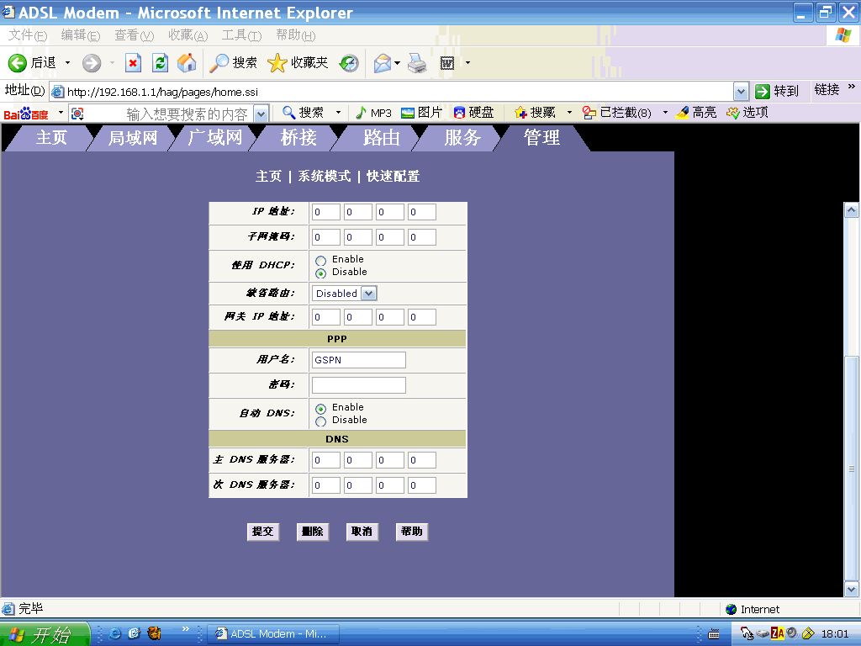Enable the DHCP option

point(320,261)
